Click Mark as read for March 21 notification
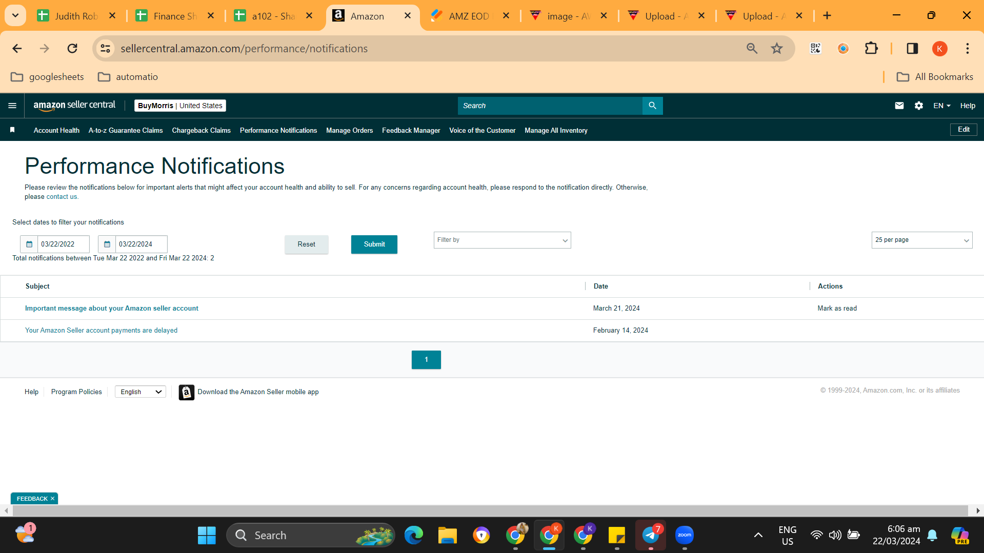The height and width of the screenshot is (553, 984). (x=837, y=309)
